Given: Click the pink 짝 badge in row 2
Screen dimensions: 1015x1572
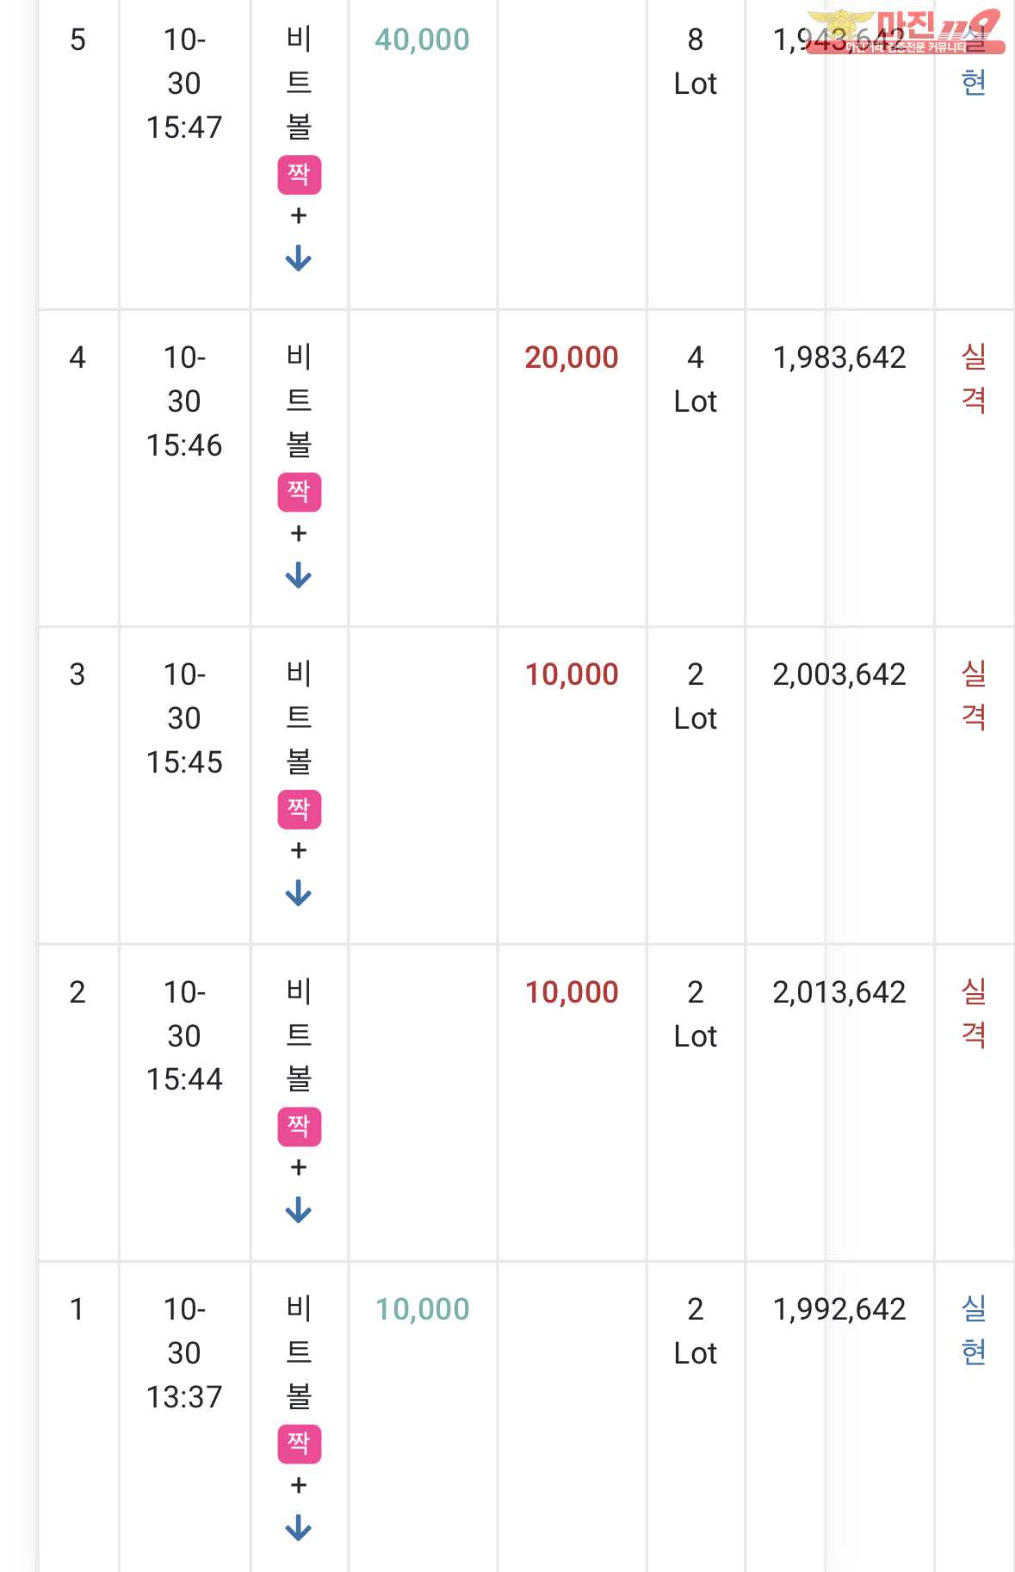Looking at the screenshot, I should pos(299,1127).
